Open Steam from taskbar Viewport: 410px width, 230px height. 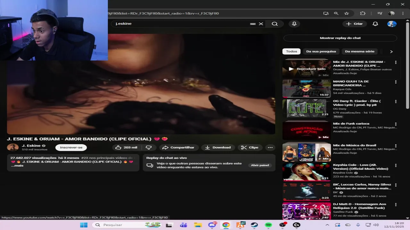pyautogui.click(x=254, y=225)
